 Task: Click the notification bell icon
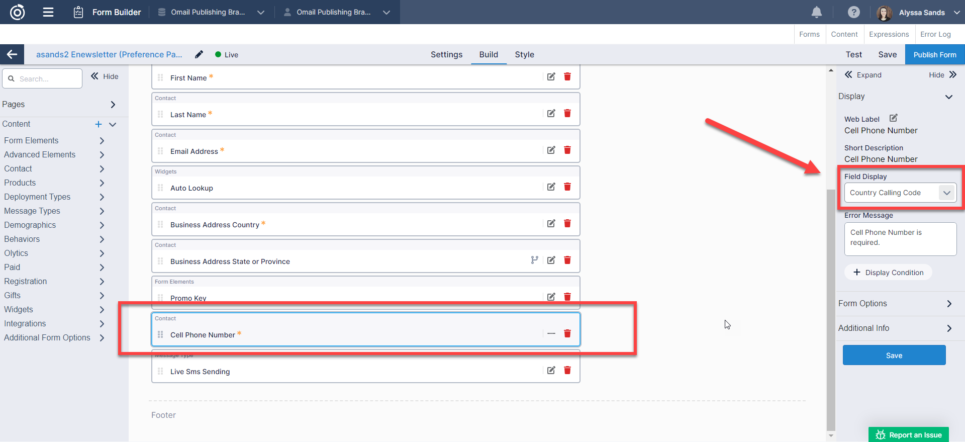pyautogui.click(x=817, y=12)
